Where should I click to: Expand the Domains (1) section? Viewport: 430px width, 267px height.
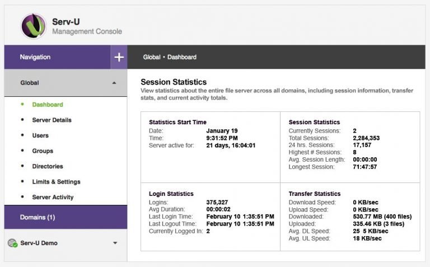[x=38, y=217]
